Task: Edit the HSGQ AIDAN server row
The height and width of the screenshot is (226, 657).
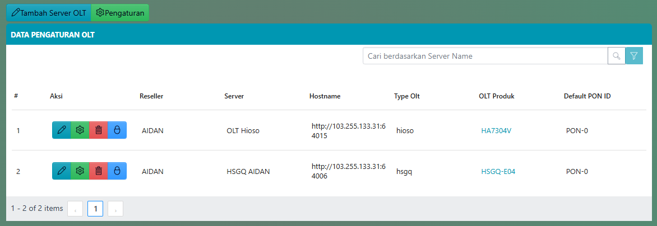Action: pyautogui.click(x=61, y=171)
